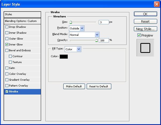Toggle the Preview checkbox

coord(139,35)
